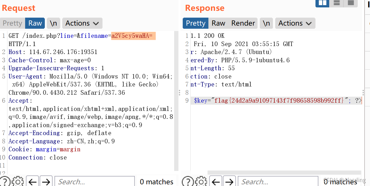Click the Host header line 114.67.246.176:19351
370x186 pixels.
tap(53, 52)
